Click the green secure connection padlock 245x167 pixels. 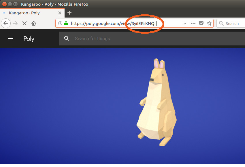pyautogui.click(x=66, y=23)
